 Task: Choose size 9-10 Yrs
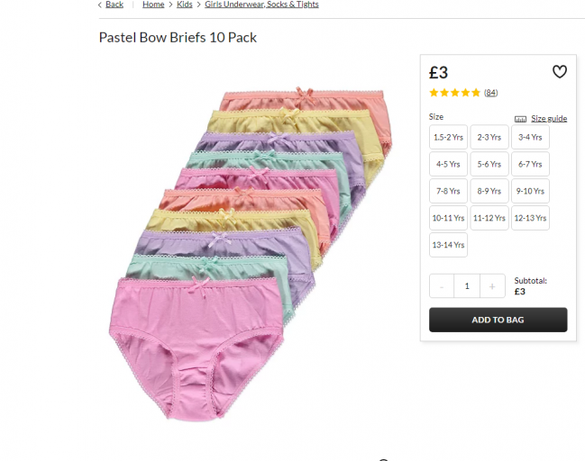[530, 192]
